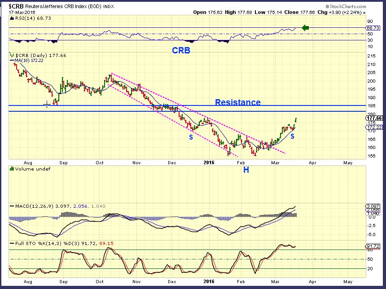Image resolution: width=386 pixels, height=289 pixels.
Task: Click the RSI(14) legend indicator icon
Action: coord(12,18)
